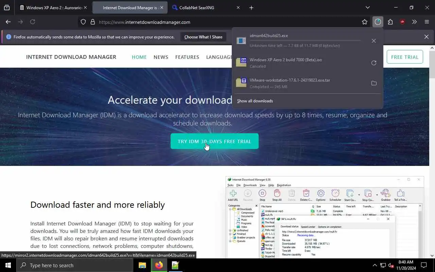Cancel the idman642build25.exe download

point(374,41)
